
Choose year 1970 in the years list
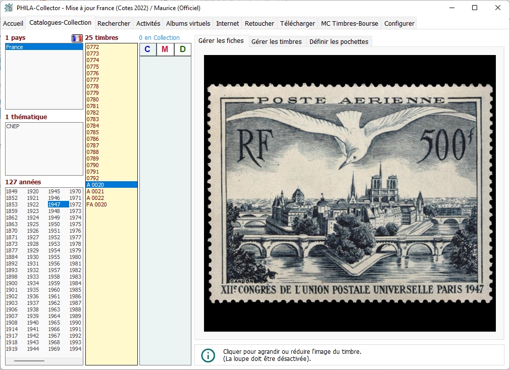(75, 191)
